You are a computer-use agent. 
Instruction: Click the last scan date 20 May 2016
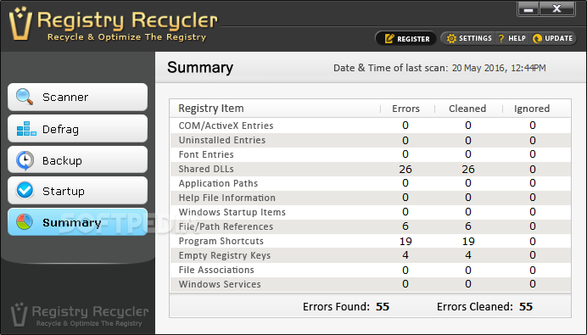478,68
